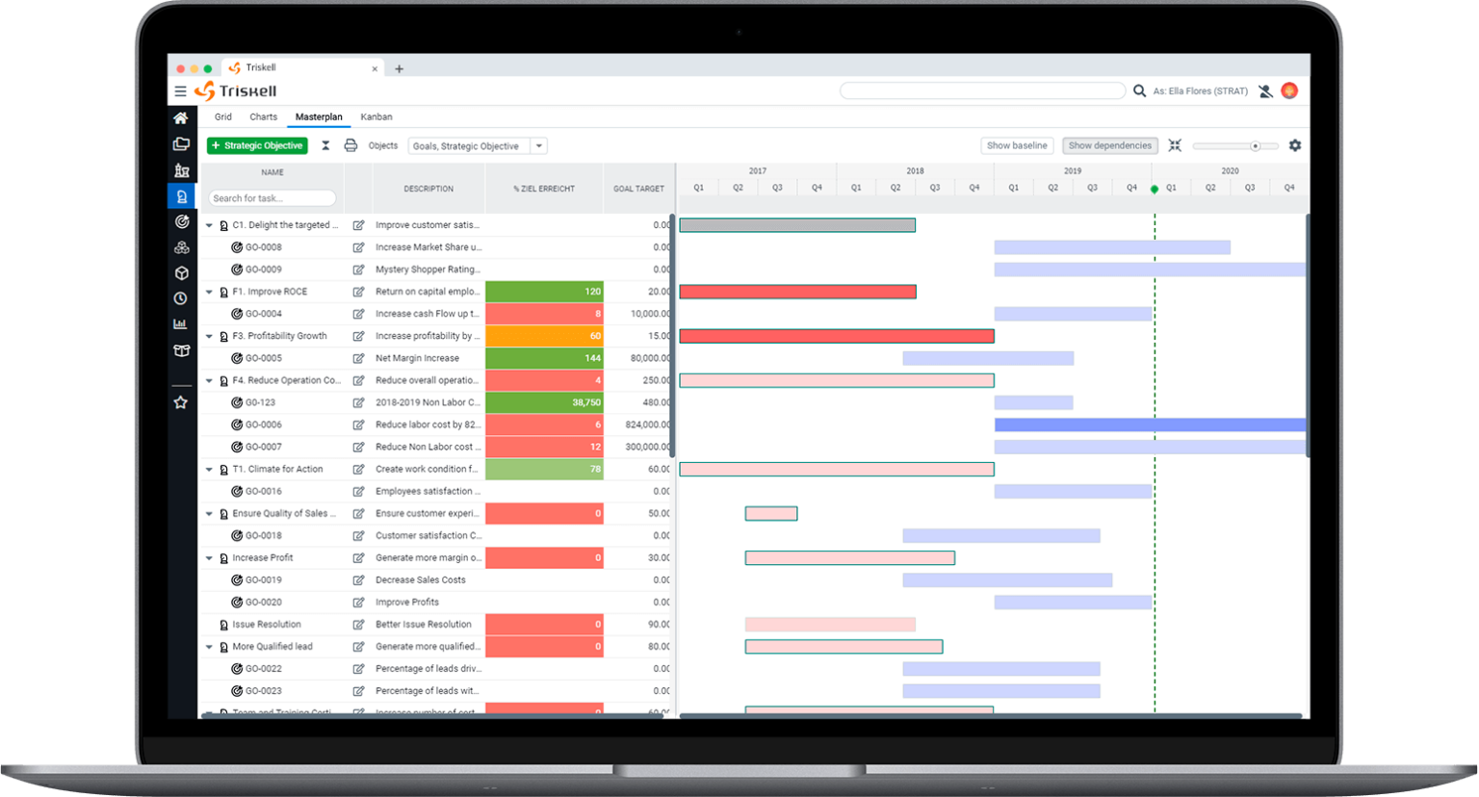The image size is (1479, 797).
Task: Sort by DESCRIPTION column header
Action: pos(428,189)
